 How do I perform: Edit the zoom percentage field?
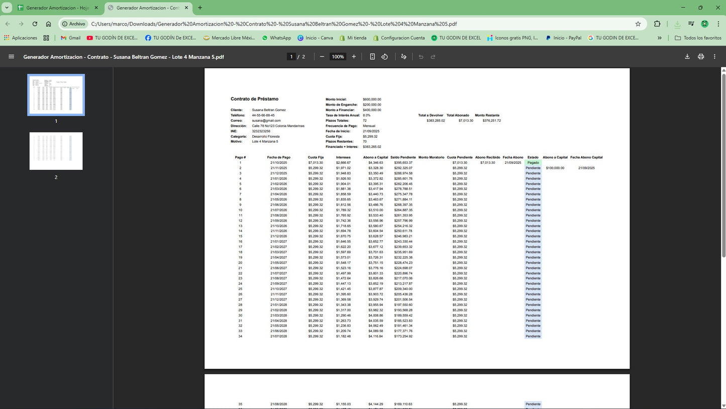tap(338, 56)
